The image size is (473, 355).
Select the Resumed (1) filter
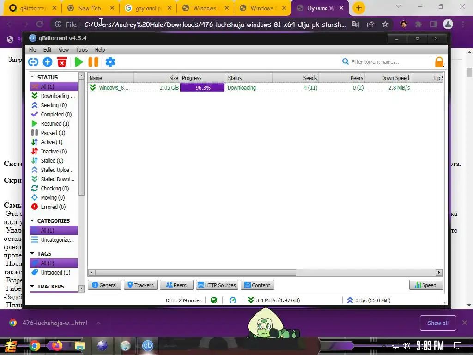(54, 123)
